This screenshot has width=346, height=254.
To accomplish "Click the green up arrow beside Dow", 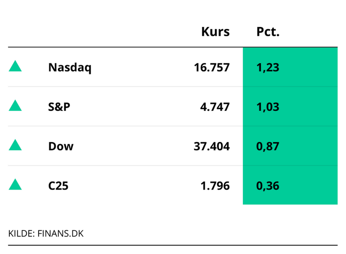I will pyautogui.click(x=15, y=146).
